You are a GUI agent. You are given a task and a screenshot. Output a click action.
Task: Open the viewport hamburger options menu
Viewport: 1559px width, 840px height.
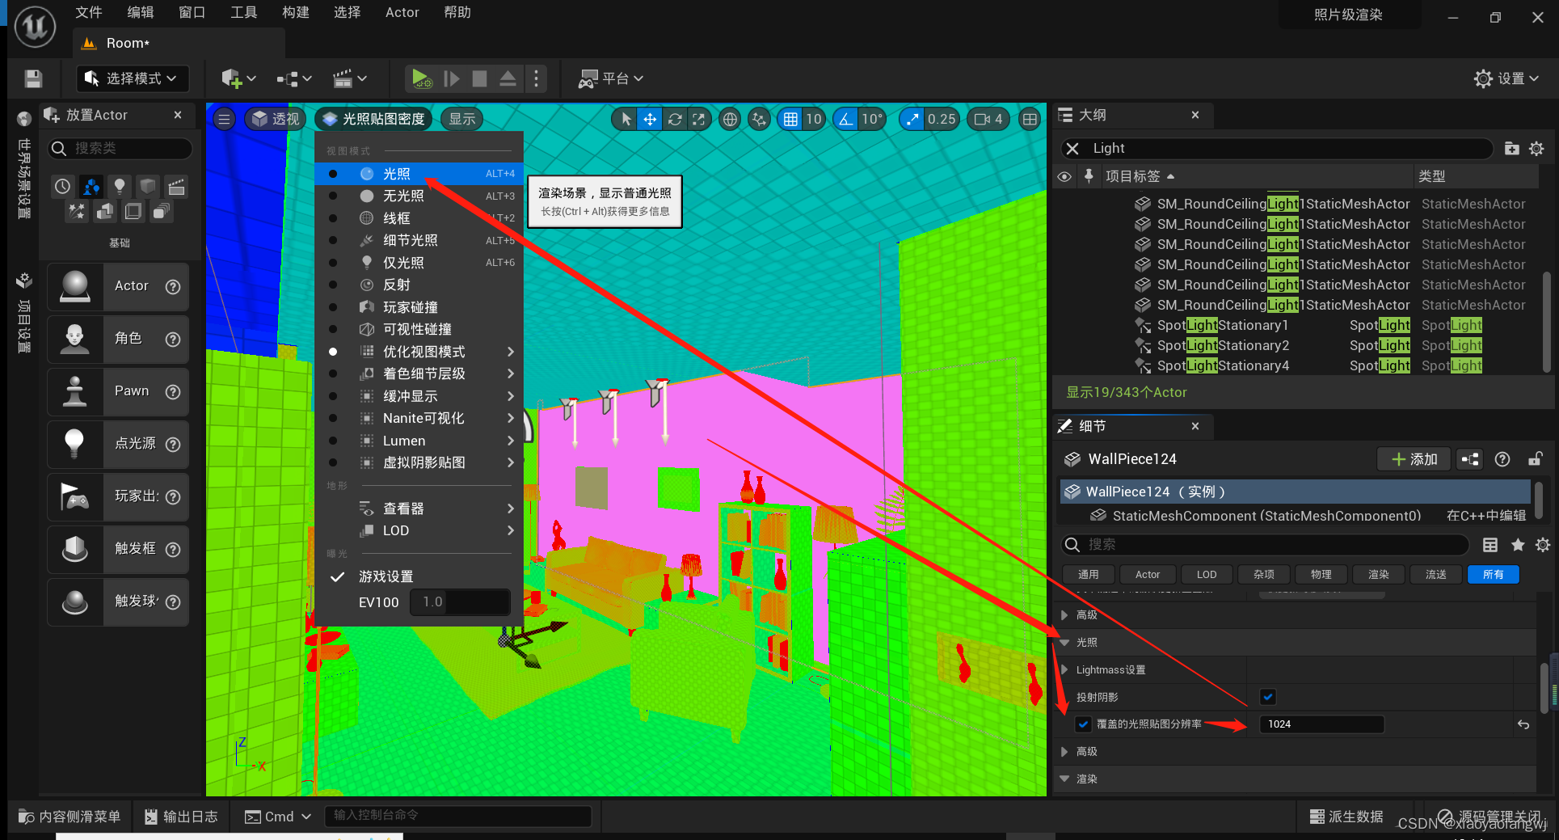point(224,120)
